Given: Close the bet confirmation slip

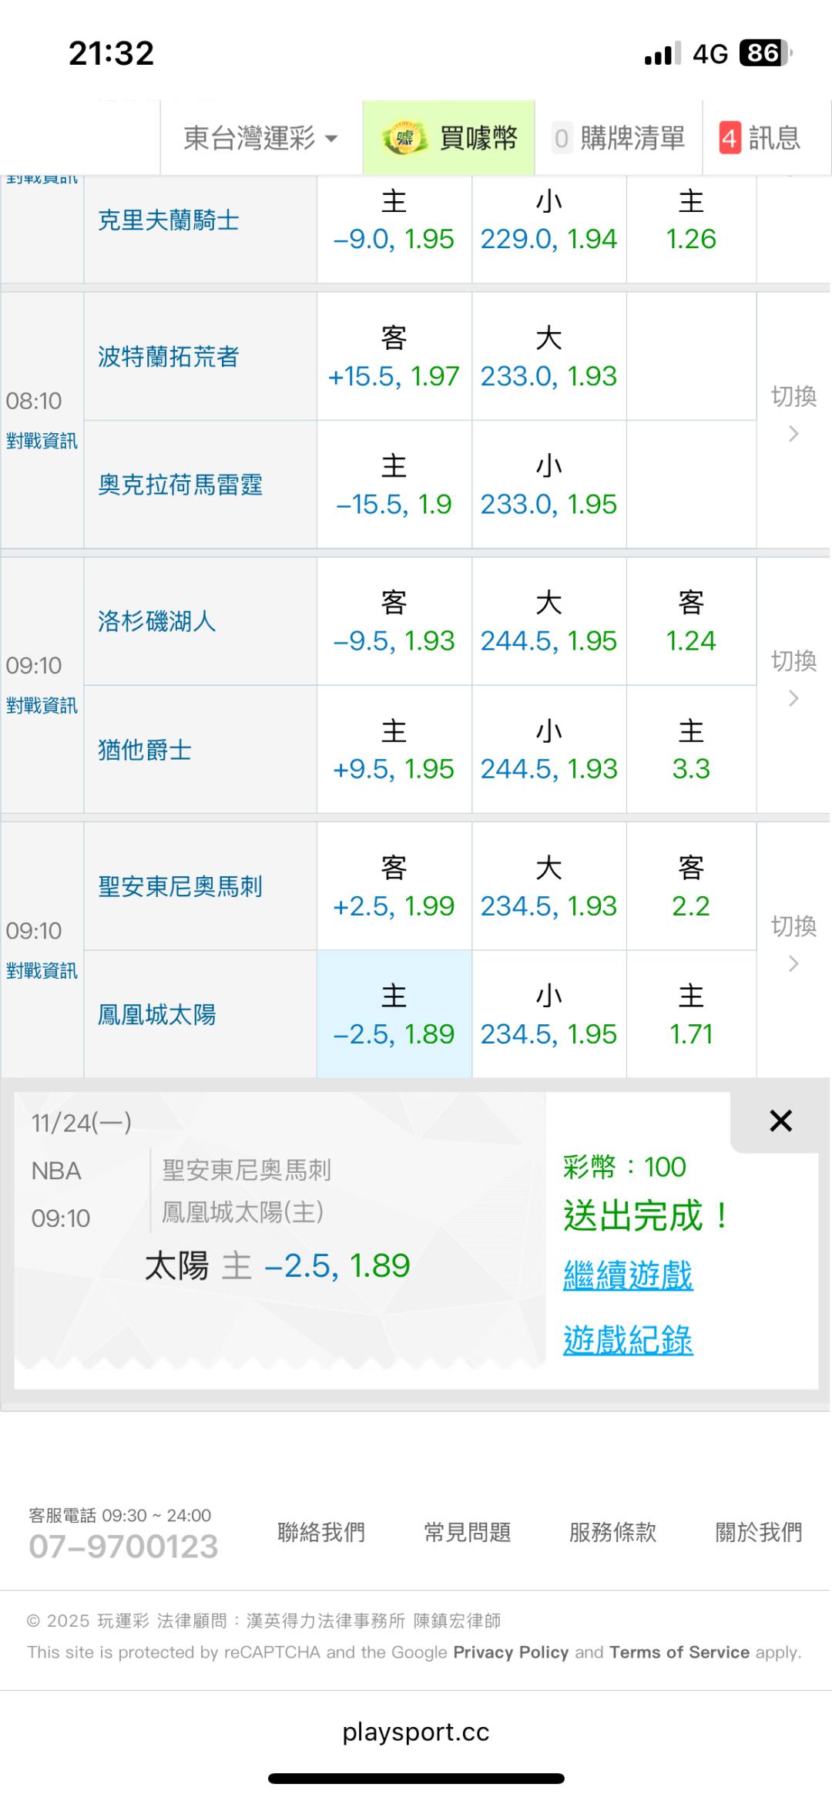Looking at the screenshot, I should (x=780, y=1121).
